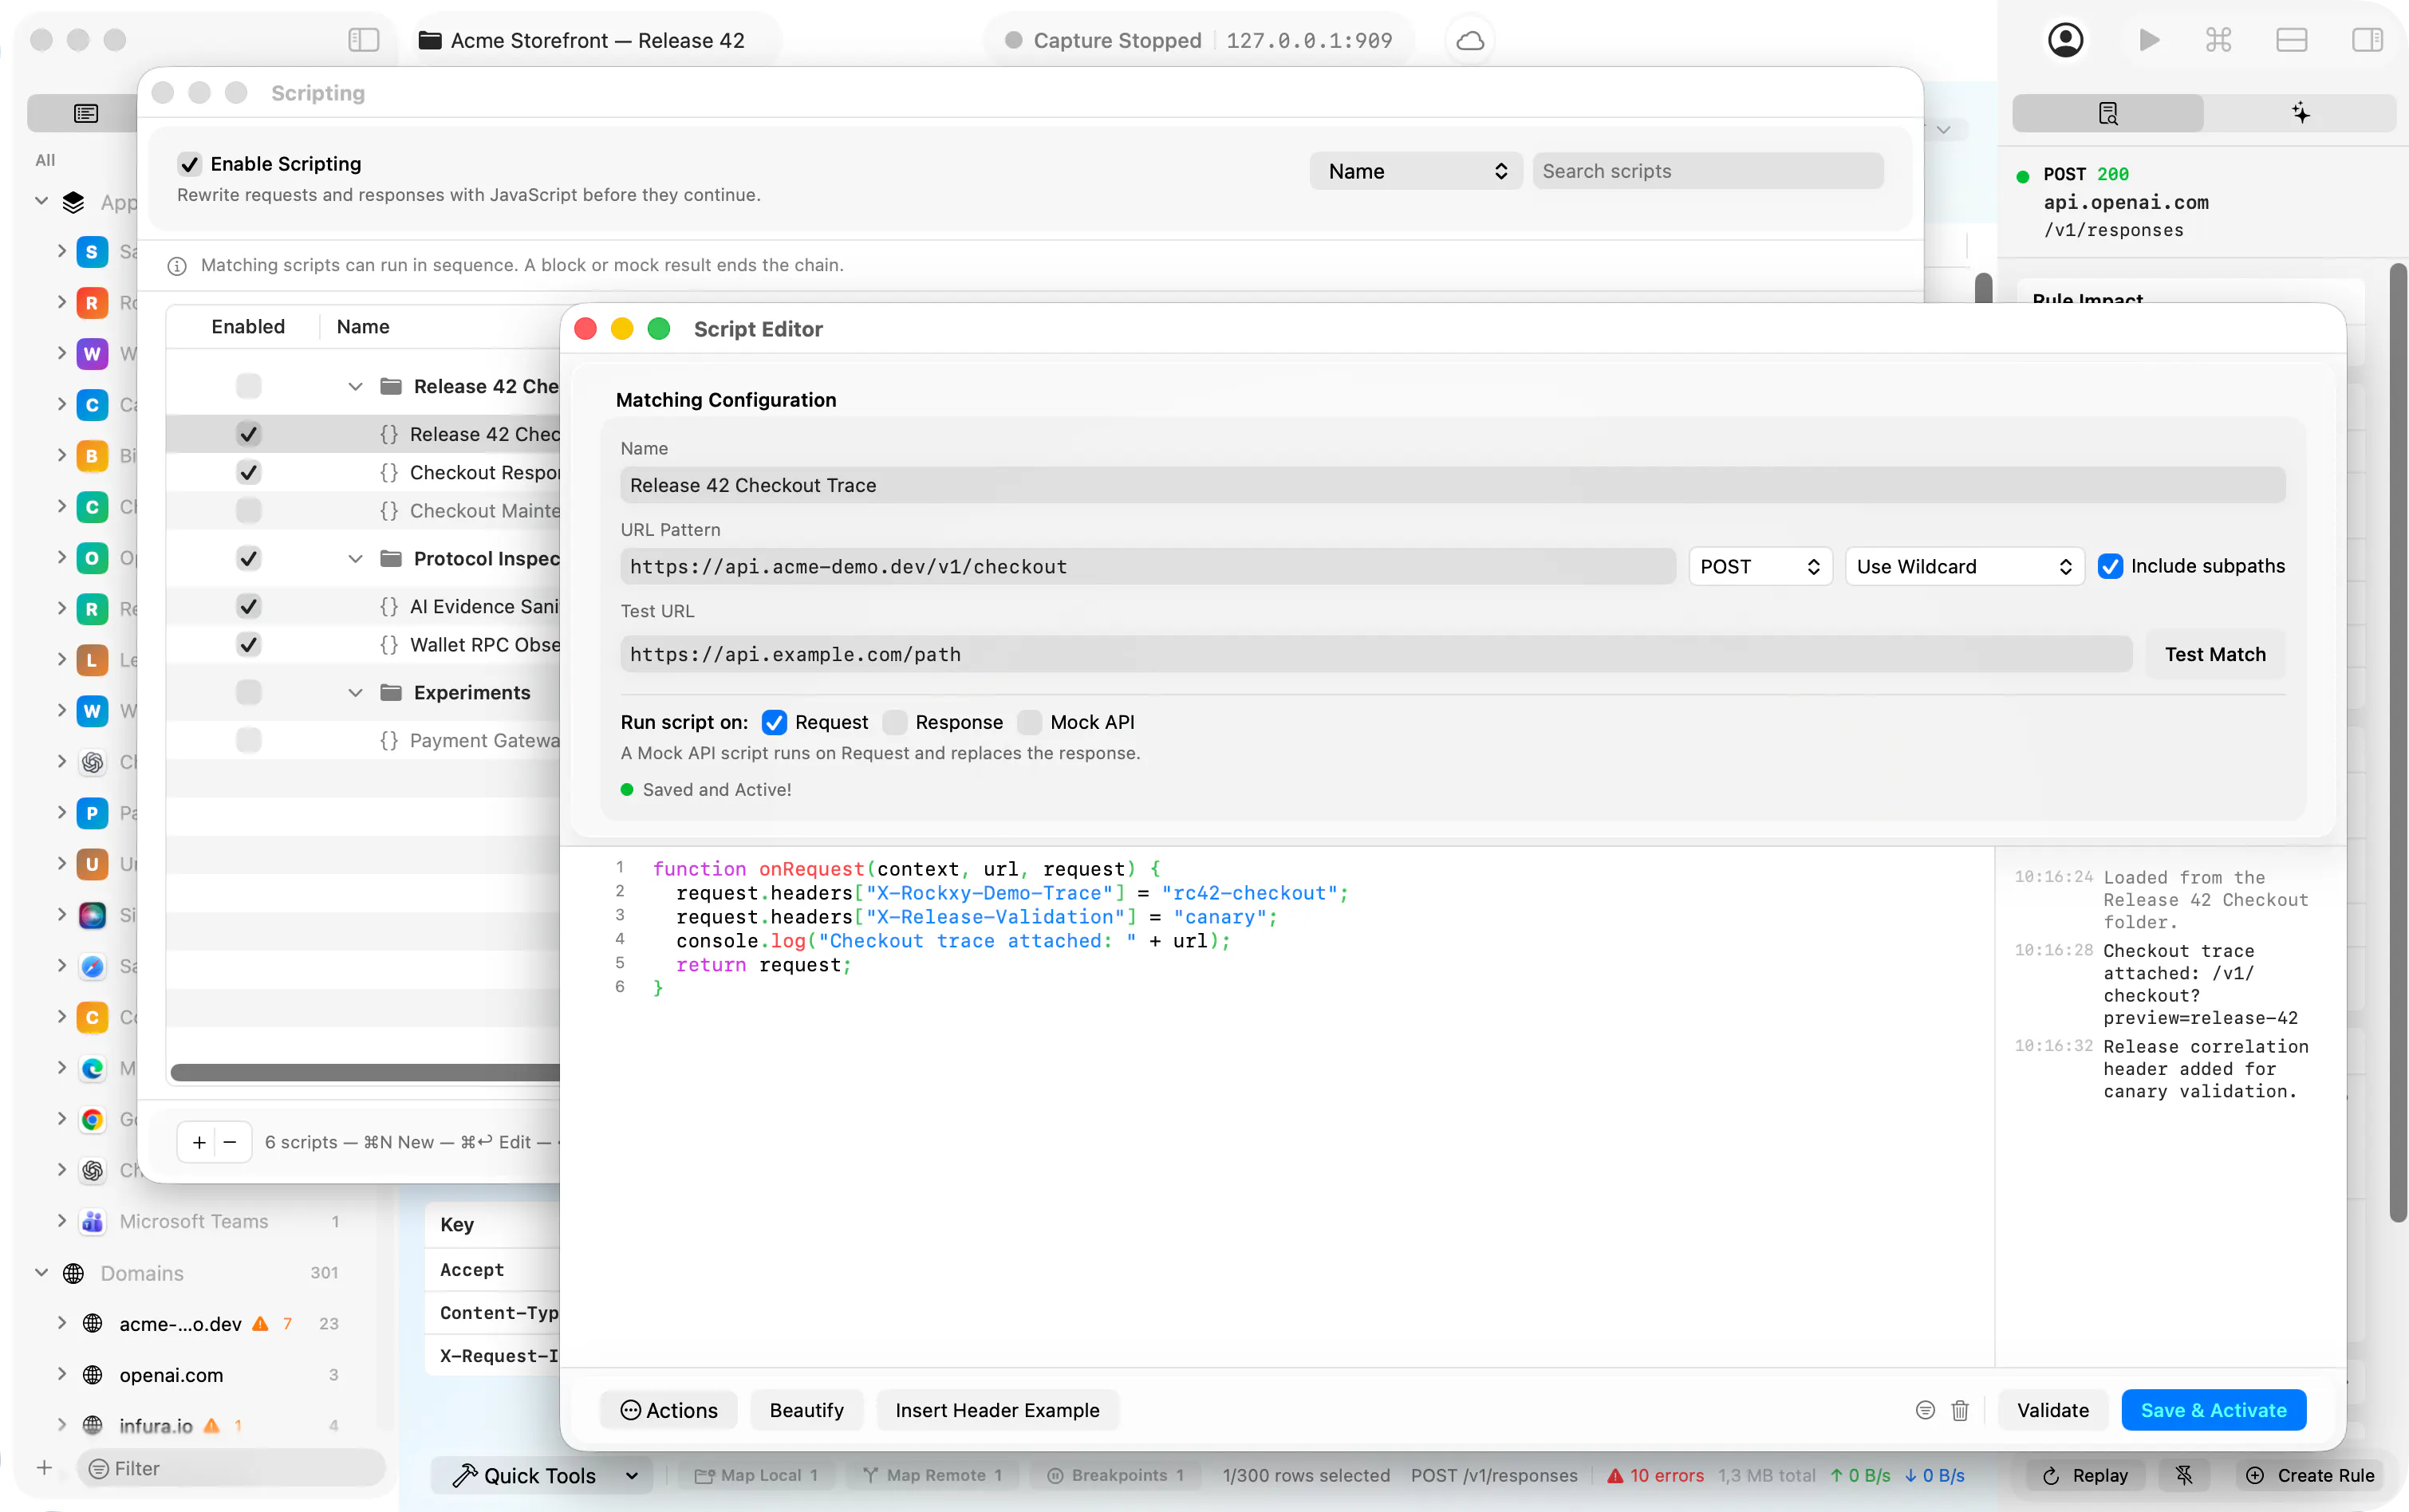Open the AI sparkle tab in inspector
This screenshot has width=2409, height=1512.
click(2300, 113)
